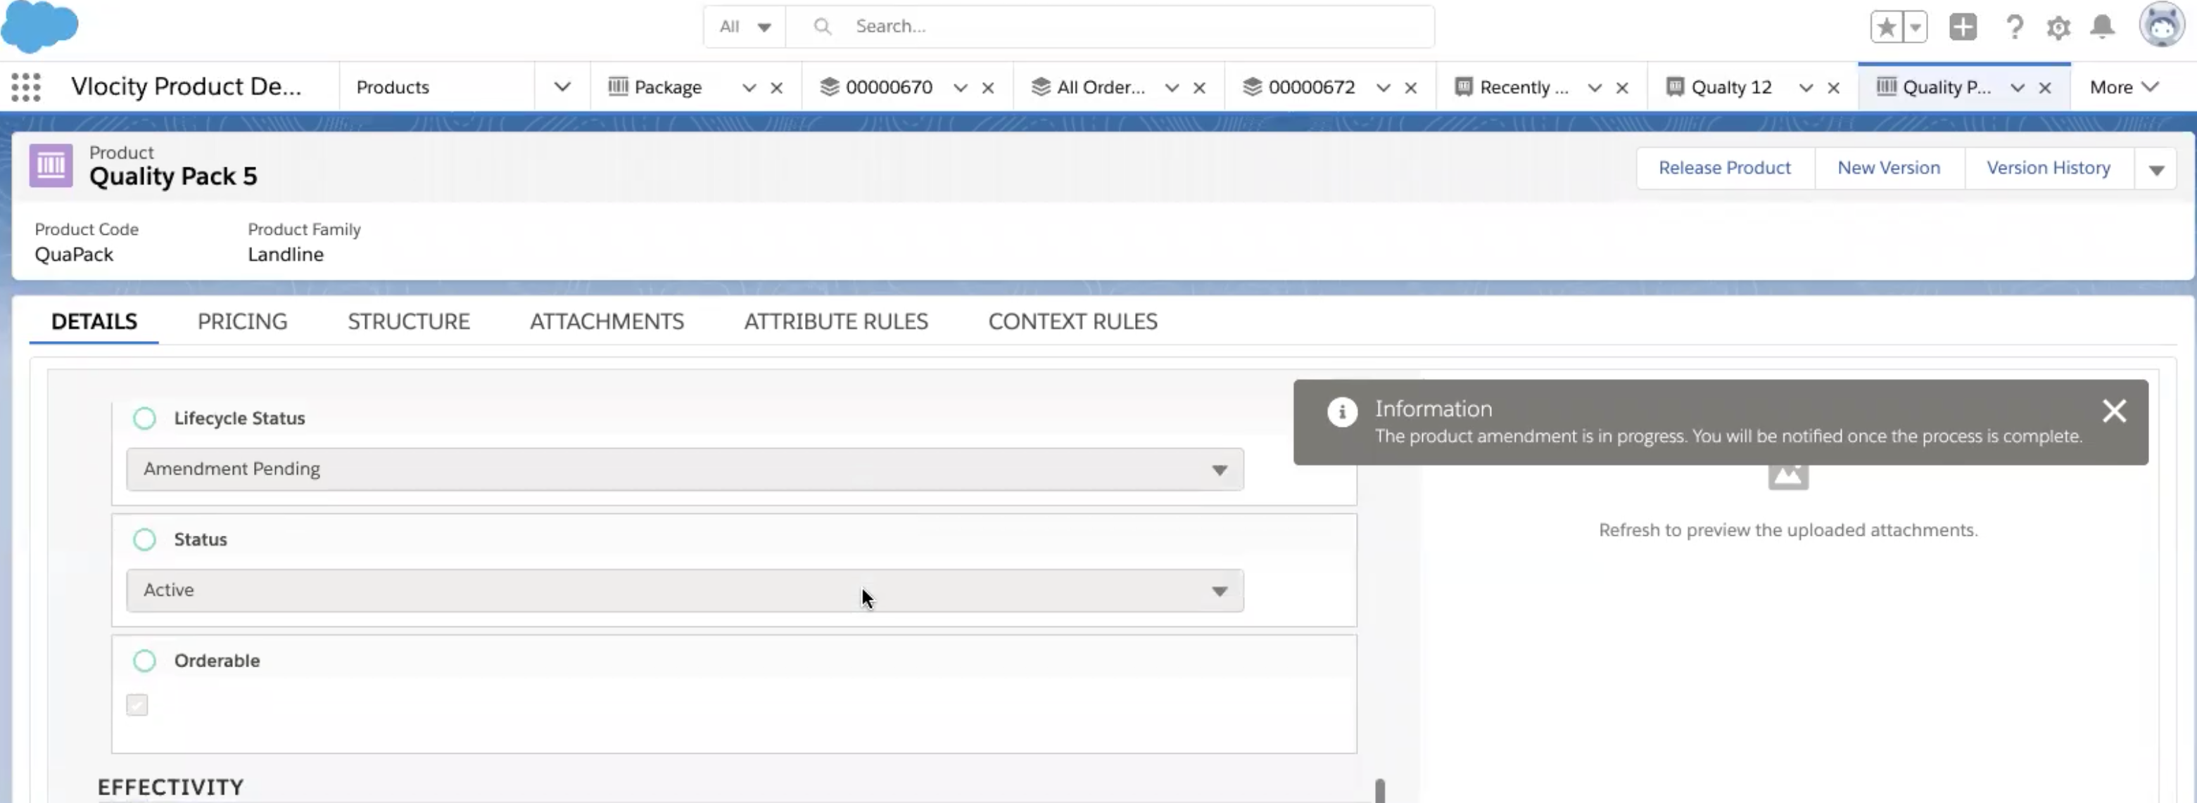The height and width of the screenshot is (803, 2197).
Task: Expand the More tabs menu
Action: tap(2124, 87)
